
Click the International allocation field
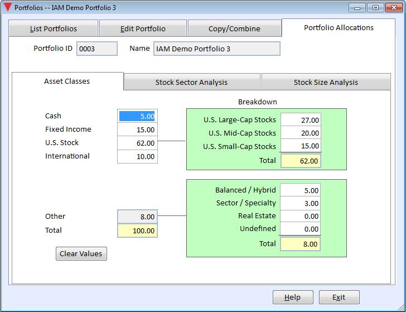(137, 156)
